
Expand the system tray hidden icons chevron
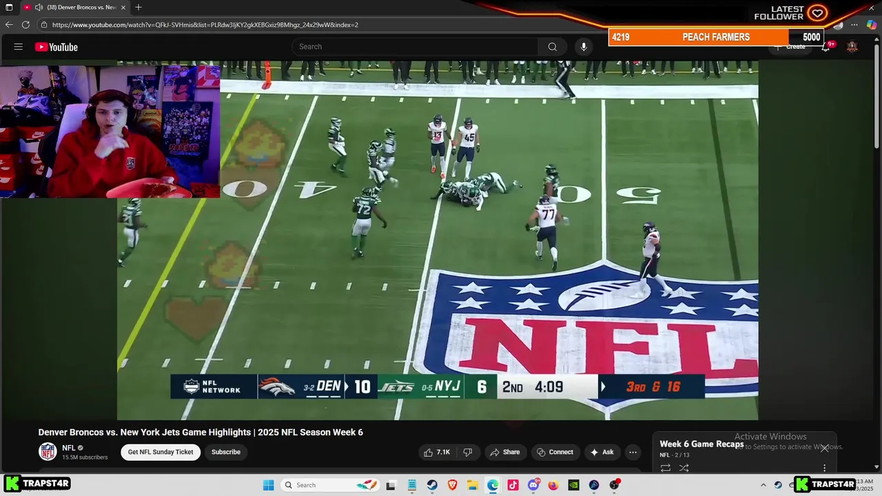coord(763,485)
